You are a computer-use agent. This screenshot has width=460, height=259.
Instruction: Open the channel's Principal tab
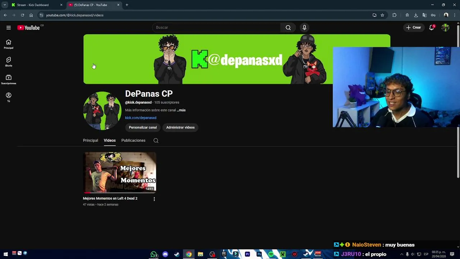coord(91,141)
